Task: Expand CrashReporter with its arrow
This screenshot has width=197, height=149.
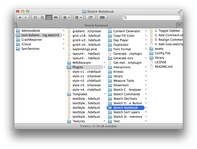Action: point(64,39)
